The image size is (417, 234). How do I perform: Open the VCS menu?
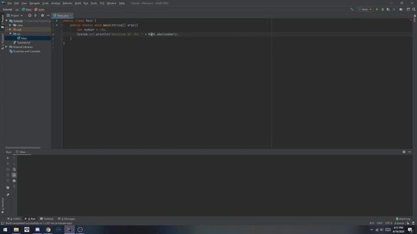coord(102,3)
